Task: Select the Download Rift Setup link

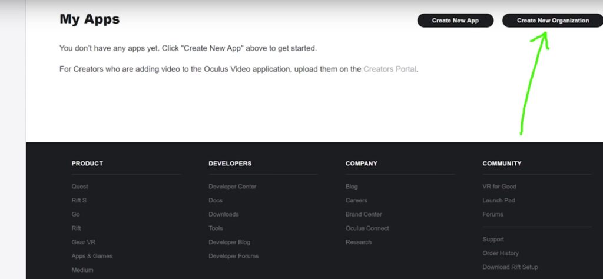Action: 511,267
